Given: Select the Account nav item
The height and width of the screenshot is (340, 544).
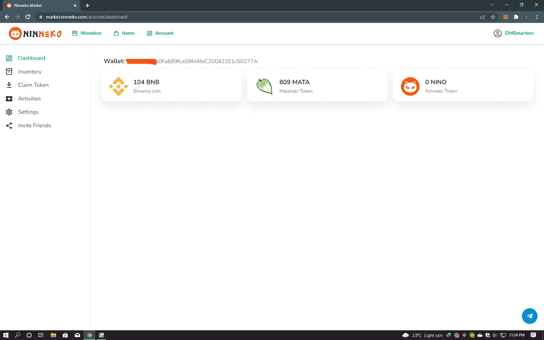Looking at the screenshot, I should coord(160,33).
